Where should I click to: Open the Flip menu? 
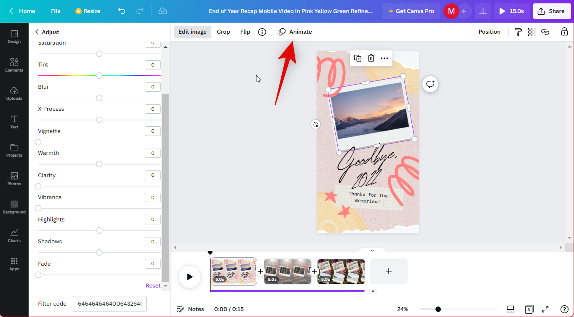point(245,32)
